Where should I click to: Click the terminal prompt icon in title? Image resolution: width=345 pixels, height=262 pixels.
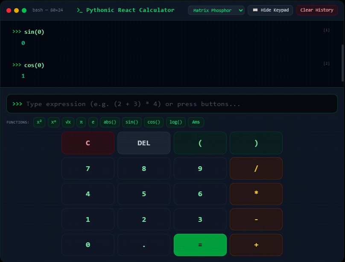tap(80, 10)
